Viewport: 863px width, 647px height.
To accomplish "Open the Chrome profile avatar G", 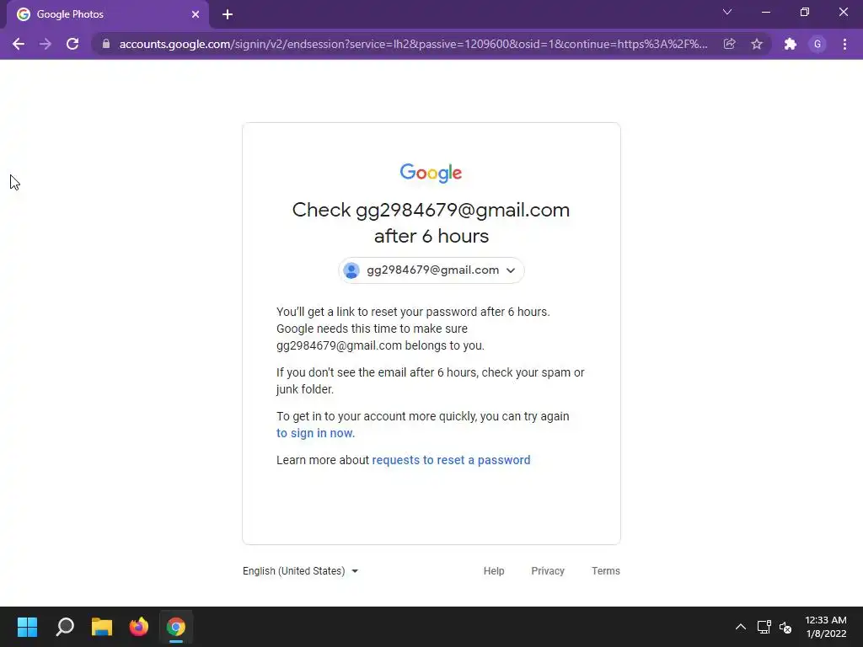I will 817,44.
